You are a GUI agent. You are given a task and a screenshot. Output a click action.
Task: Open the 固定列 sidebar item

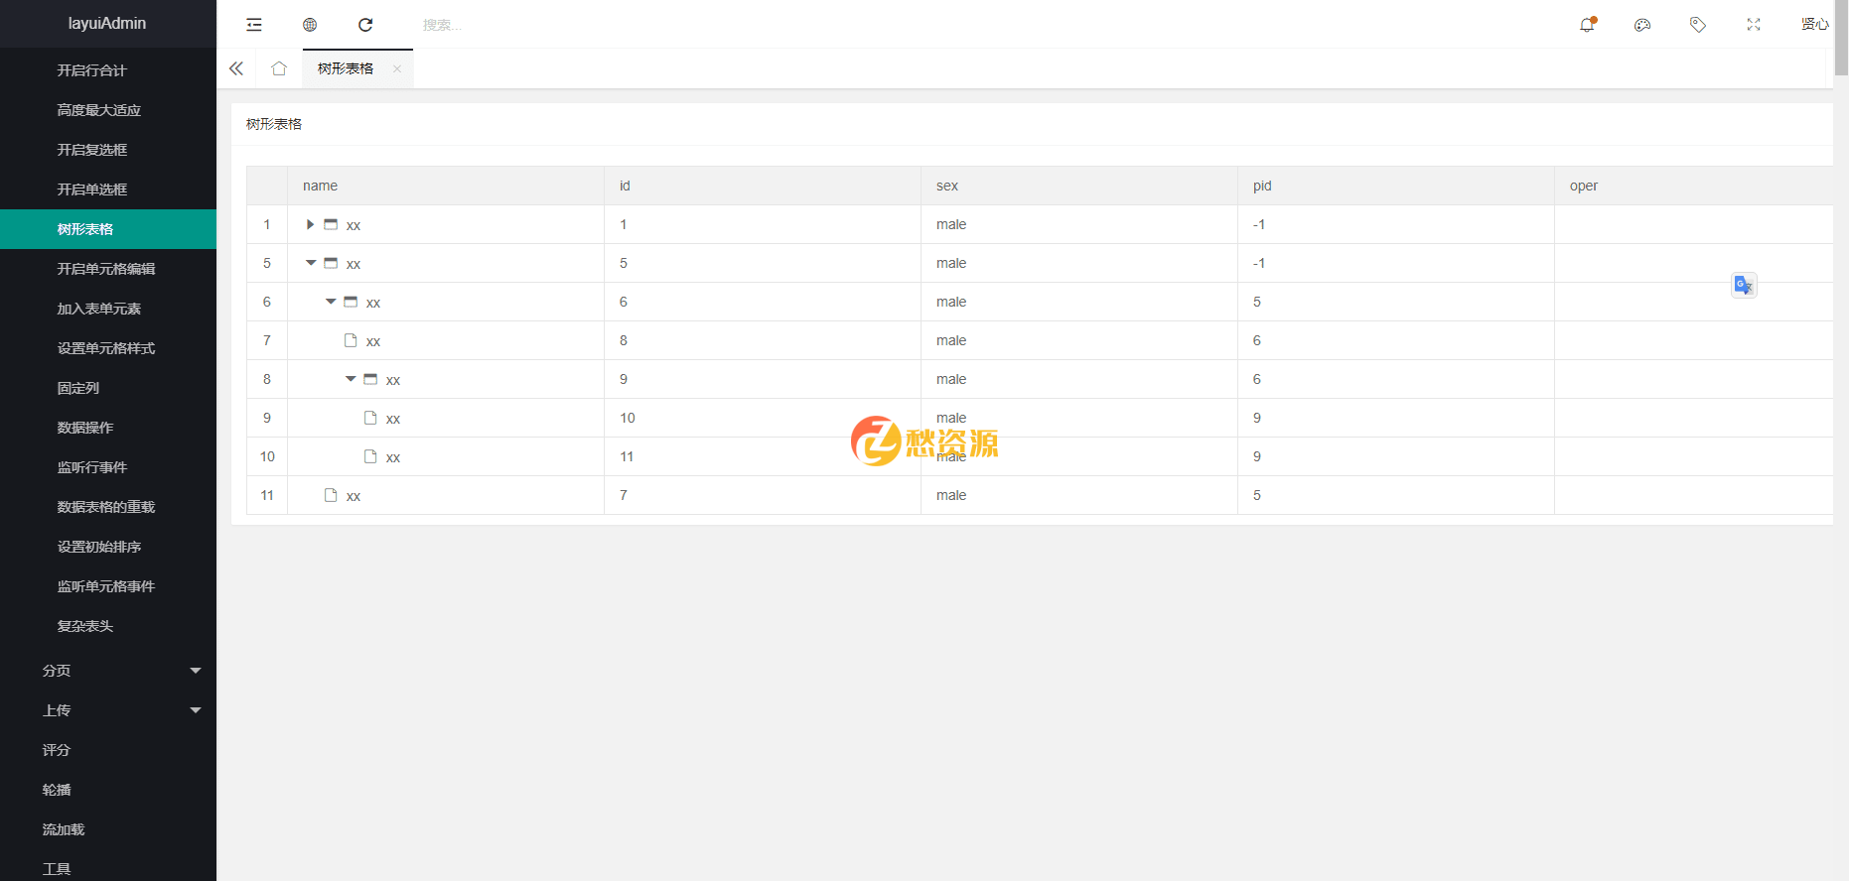click(x=78, y=388)
